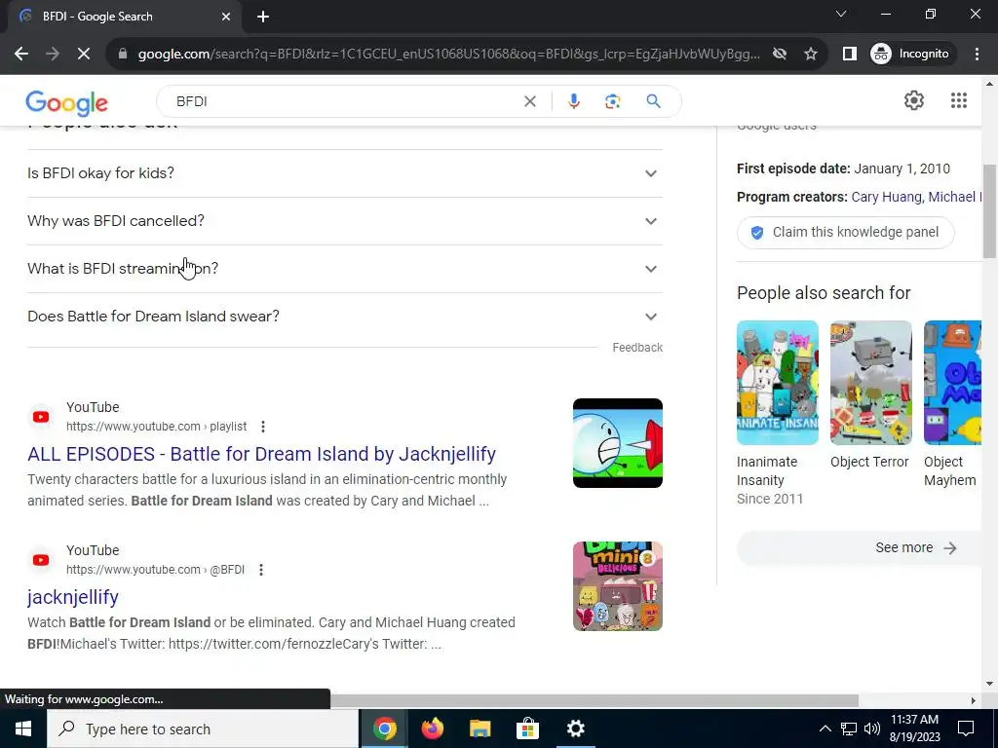
Task: Open Inanimate Insanity related card
Action: click(777, 413)
